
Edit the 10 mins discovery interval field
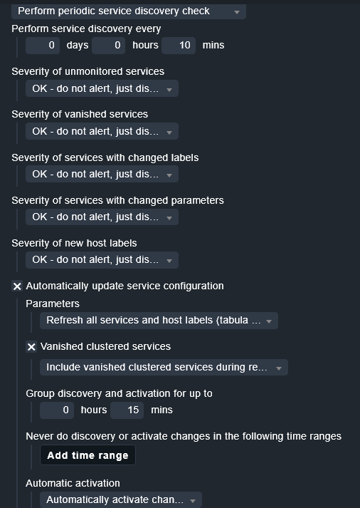pyautogui.click(x=179, y=46)
